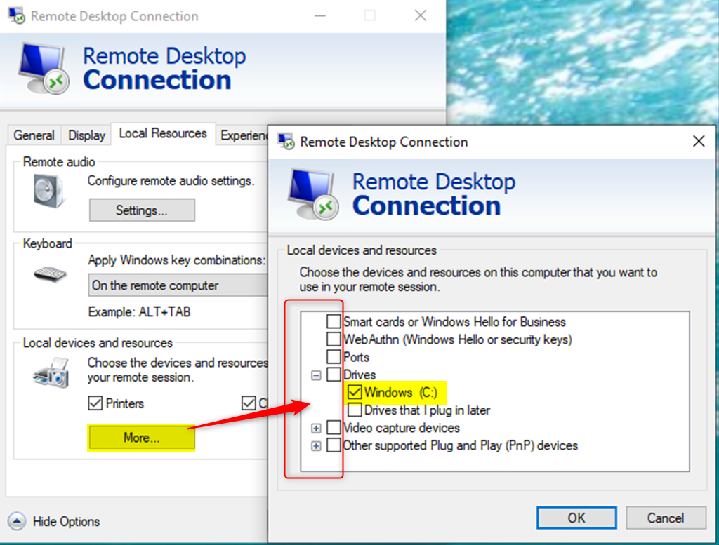Uncheck the Printers checkbox in back window
The height and width of the screenshot is (545, 719).
(x=95, y=403)
